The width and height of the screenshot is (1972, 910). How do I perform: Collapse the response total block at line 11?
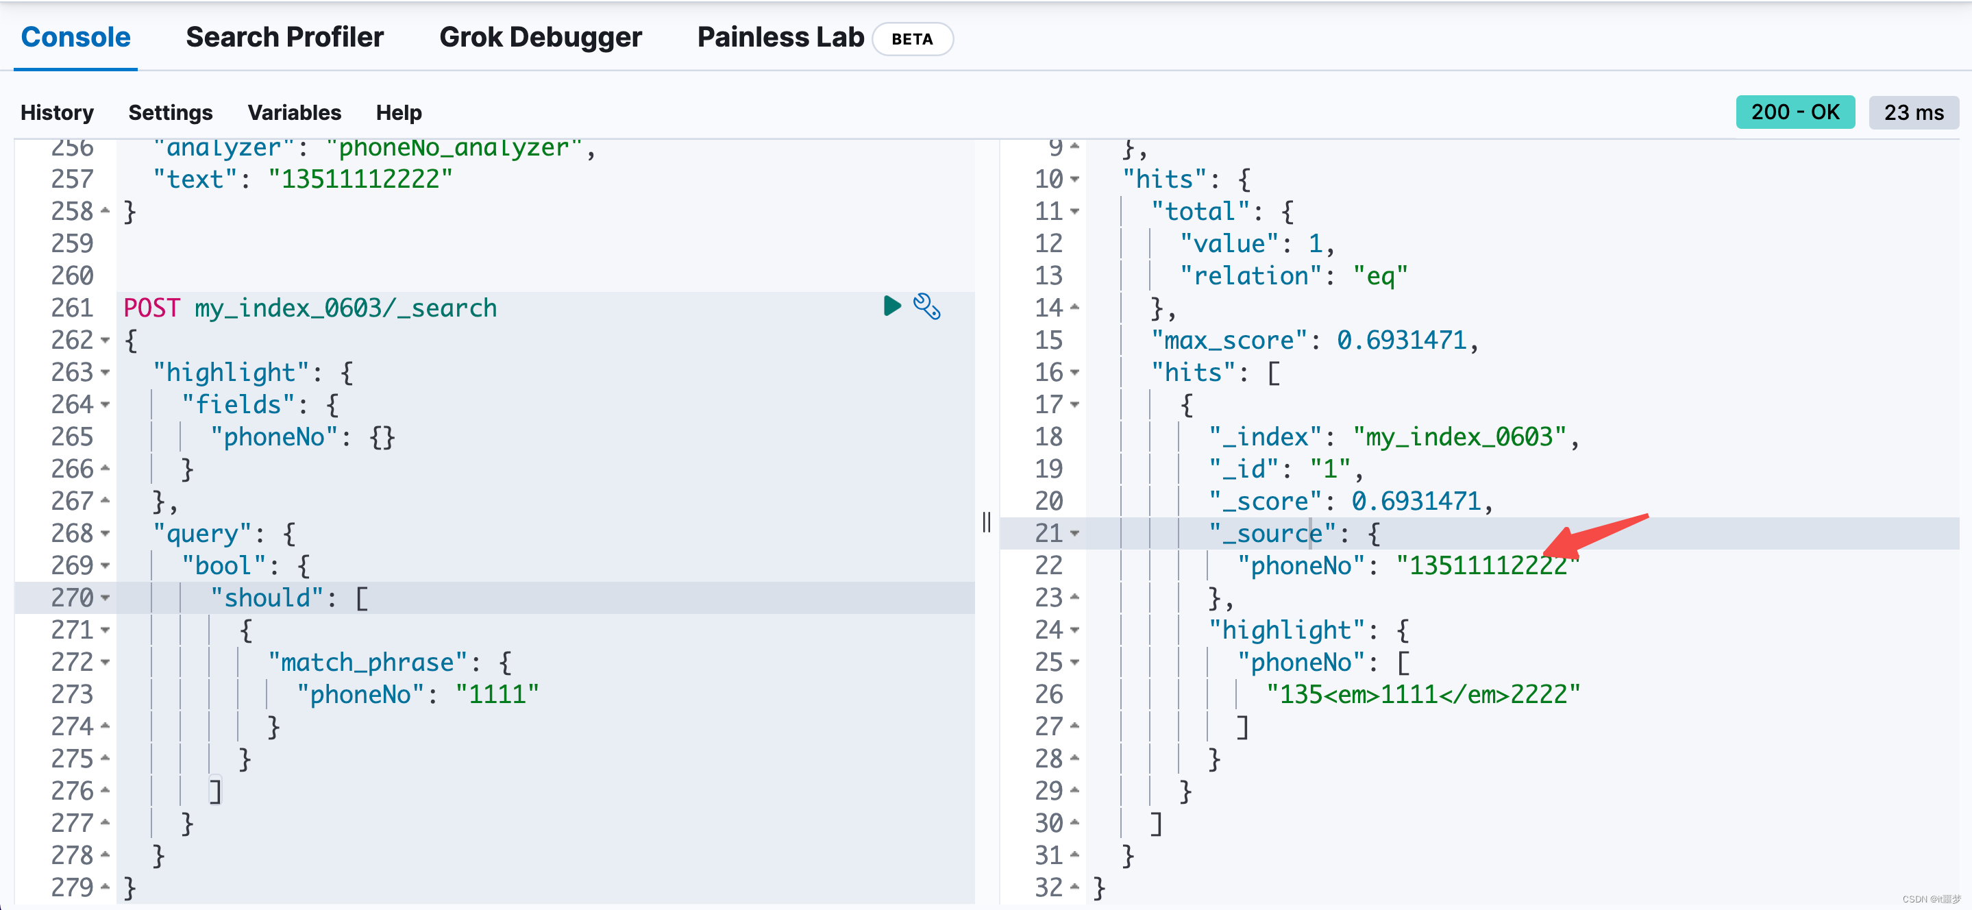[x=1074, y=211]
